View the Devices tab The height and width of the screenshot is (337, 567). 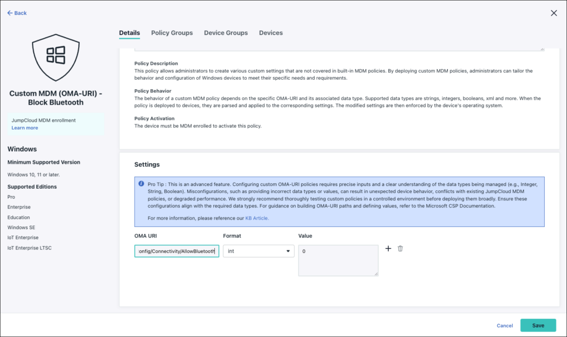271,33
